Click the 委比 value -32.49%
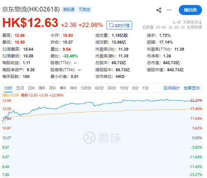Screen dimensions: 207x178 70,56
